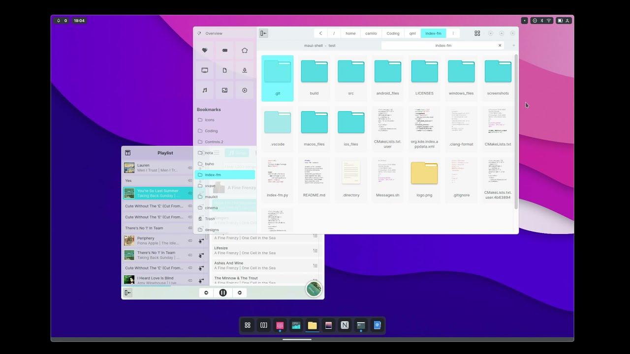This screenshot has height=354, width=630.
Task: Collapse the file manager sidebar
Action: point(263,33)
